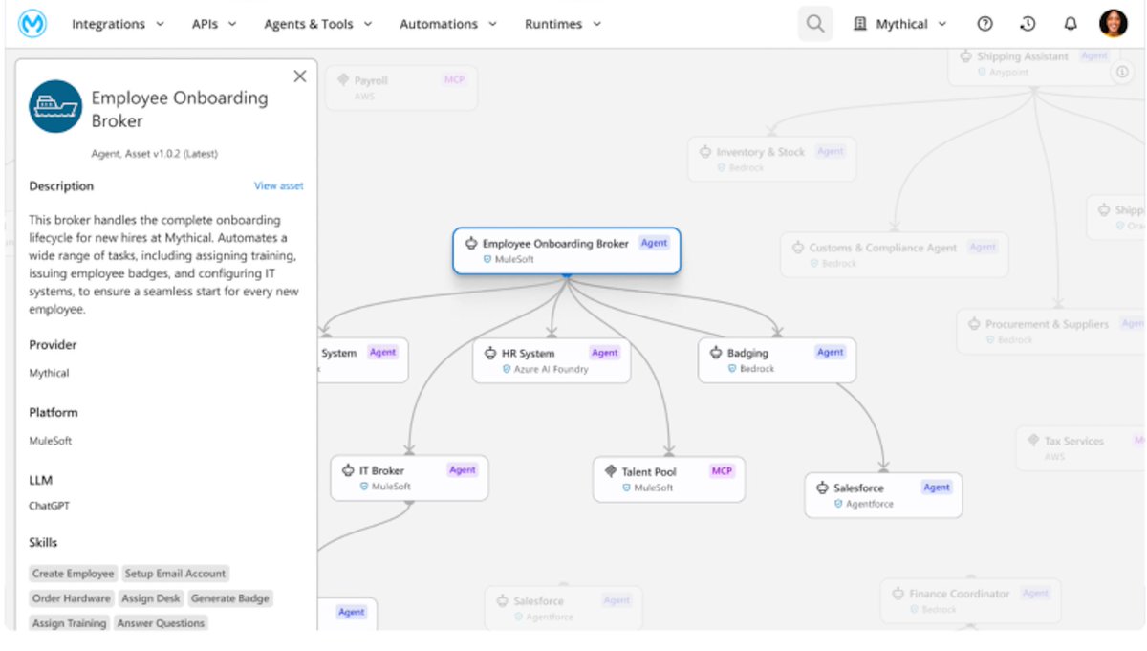The height and width of the screenshot is (651, 1147).
Task: Open the user profile avatar
Action: click(x=1114, y=24)
